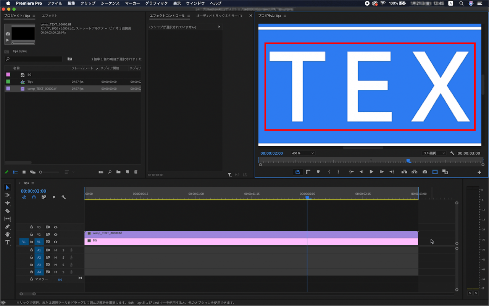Export frame with the camera icon
489x306 pixels.
[424, 172]
